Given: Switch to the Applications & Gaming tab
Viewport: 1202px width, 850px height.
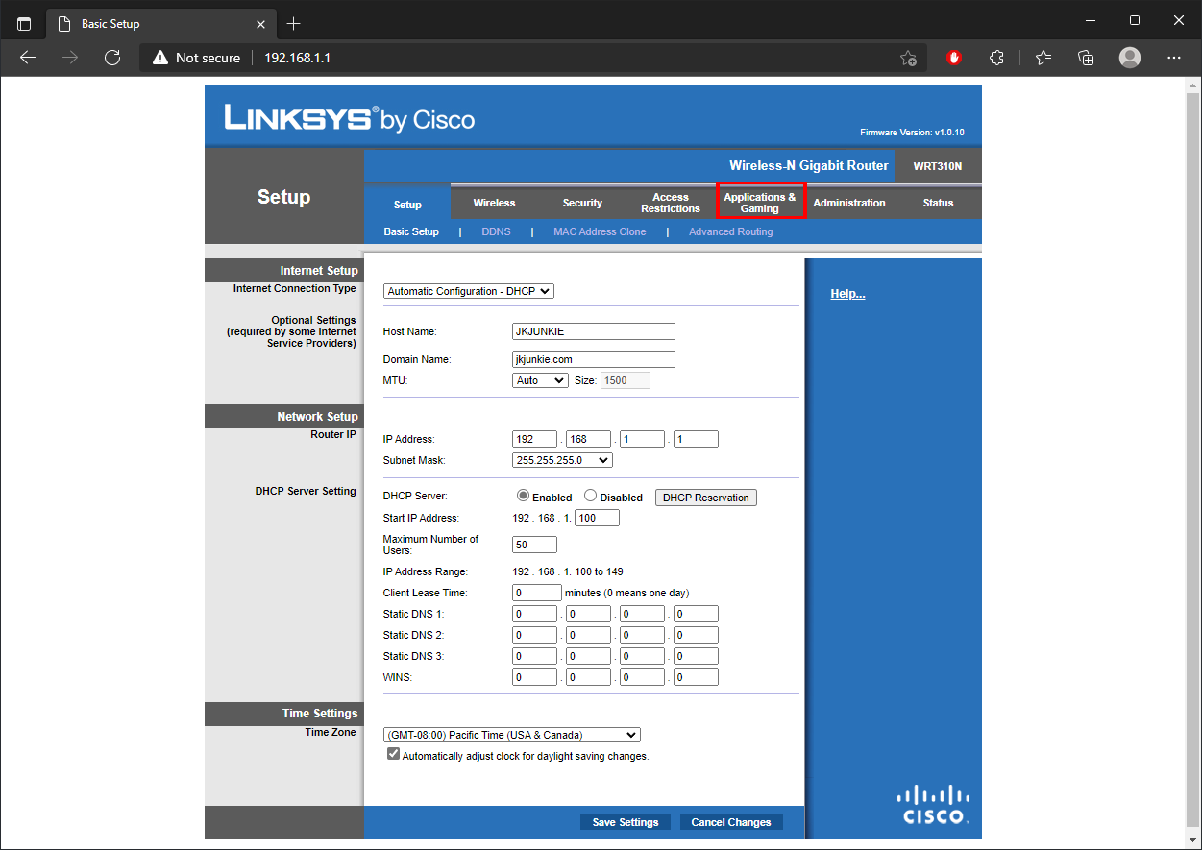Looking at the screenshot, I should [759, 203].
